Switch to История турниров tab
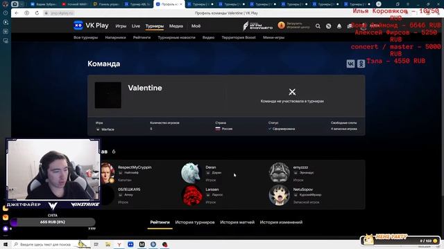Viewport: 444px width, 249px height. tap(195, 222)
